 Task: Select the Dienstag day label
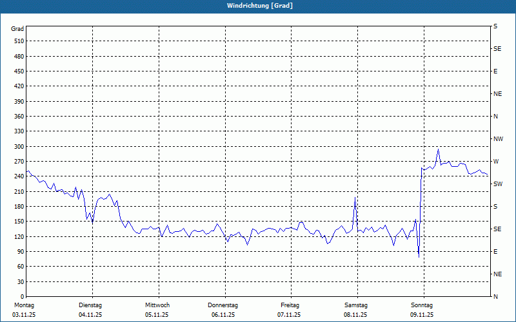[x=90, y=305]
